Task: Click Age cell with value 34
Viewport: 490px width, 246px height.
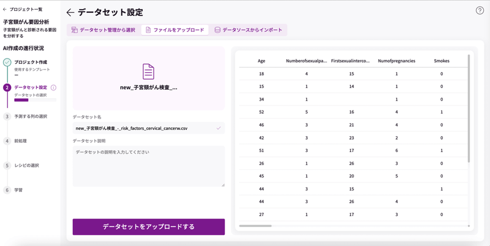Action: coord(262,99)
